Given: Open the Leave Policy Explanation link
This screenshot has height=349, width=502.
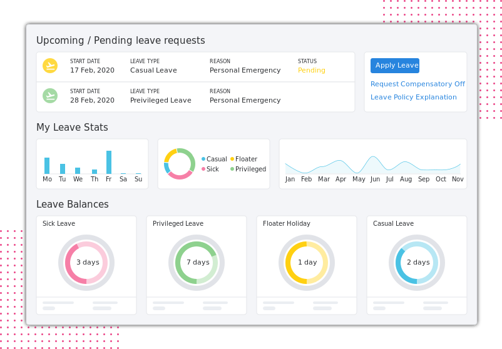Looking at the screenshot, I should click(x=413, y=97).
